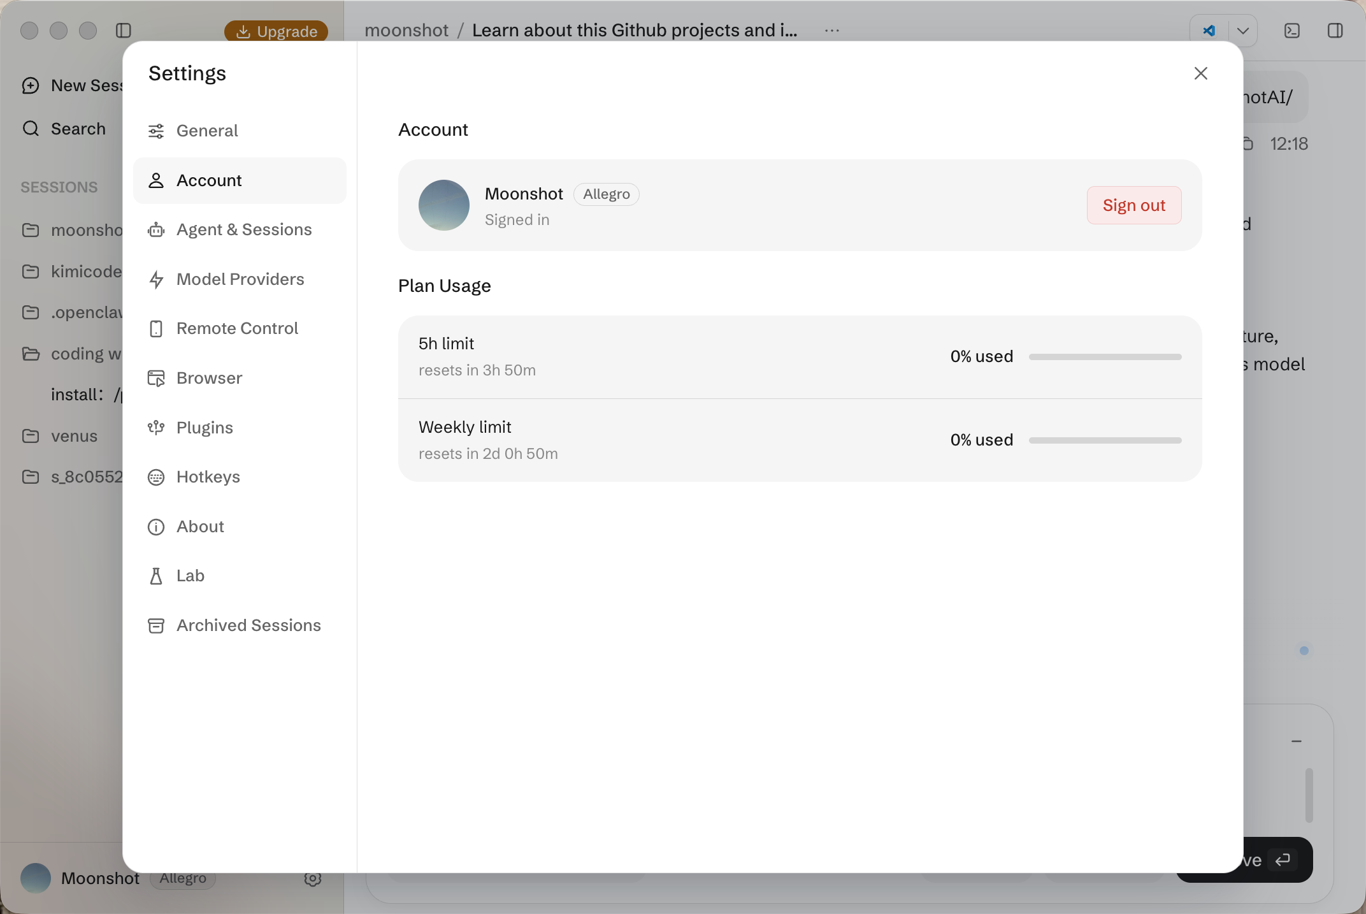Click the 5h limit usage progress bar

(1105, 357)
